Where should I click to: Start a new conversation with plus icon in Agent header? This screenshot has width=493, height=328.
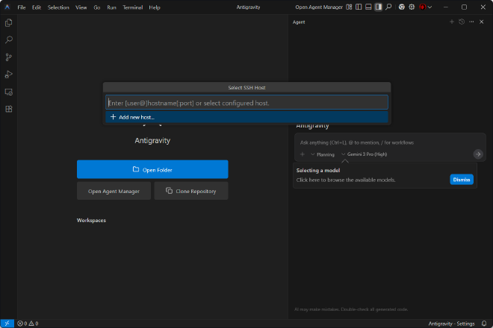click(452, 22)
